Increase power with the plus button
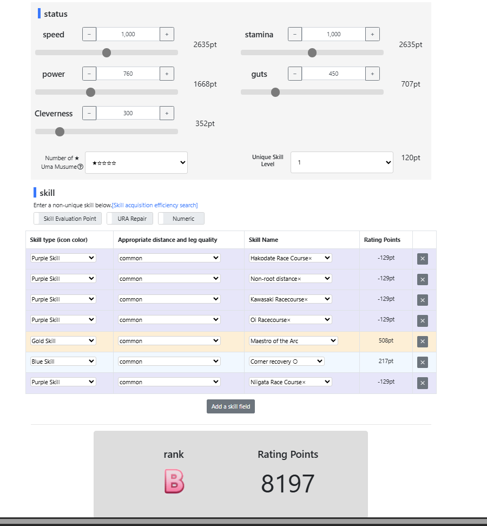The width and height of the screenshot is (487, 526). pos(167,74)
